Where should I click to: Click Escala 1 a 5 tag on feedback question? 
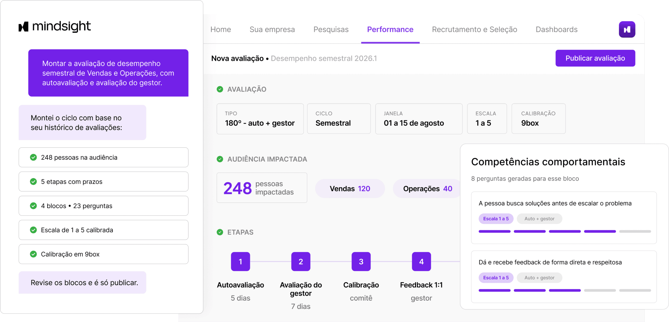point(496,278)
